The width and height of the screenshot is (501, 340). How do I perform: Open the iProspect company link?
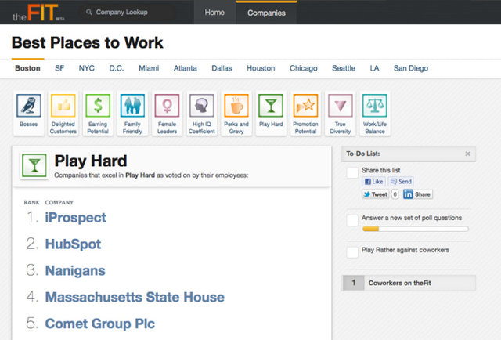click(75, 218)
